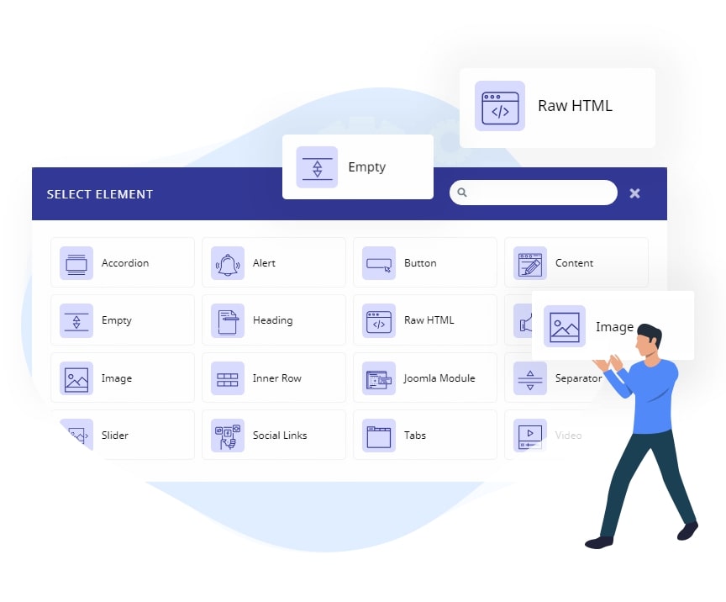Choose the Tabs element icon
Screen dimensions: 726x602
point(379,436)
